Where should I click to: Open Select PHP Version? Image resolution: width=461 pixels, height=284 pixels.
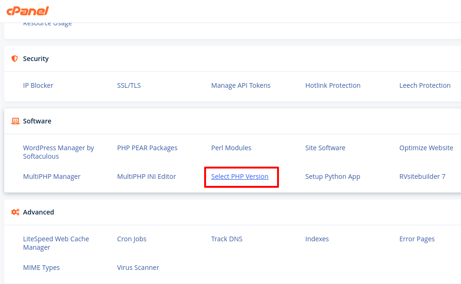[x=239, y=177]
